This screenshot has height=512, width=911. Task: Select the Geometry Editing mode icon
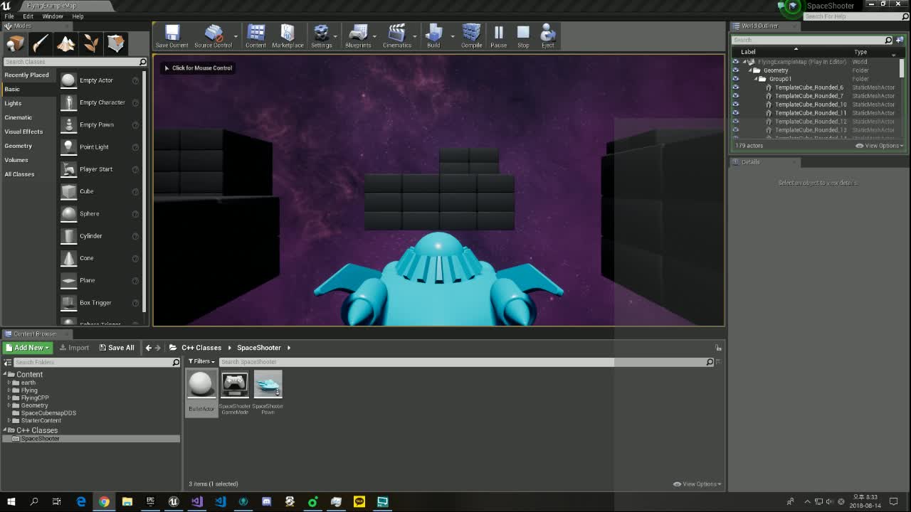[116, 44]
